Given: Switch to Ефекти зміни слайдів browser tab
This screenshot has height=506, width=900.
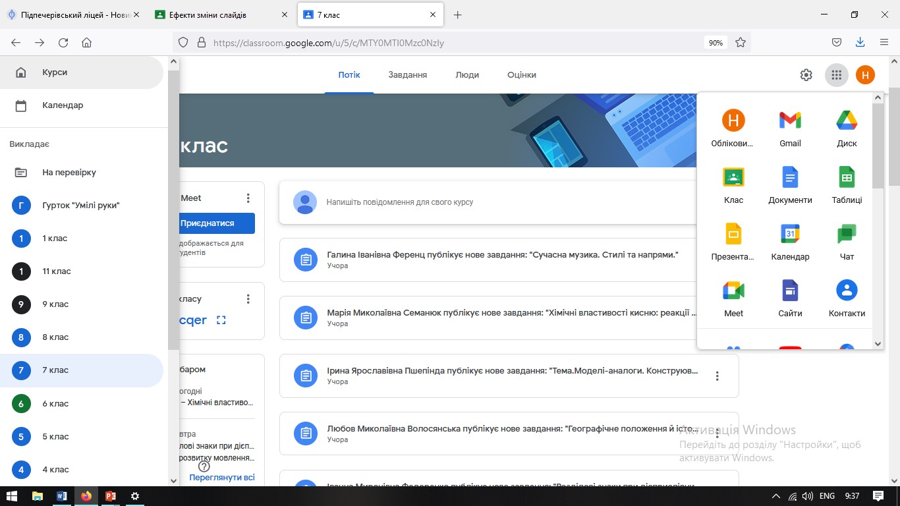Looking at the screenshot, I should click(221, 14).
